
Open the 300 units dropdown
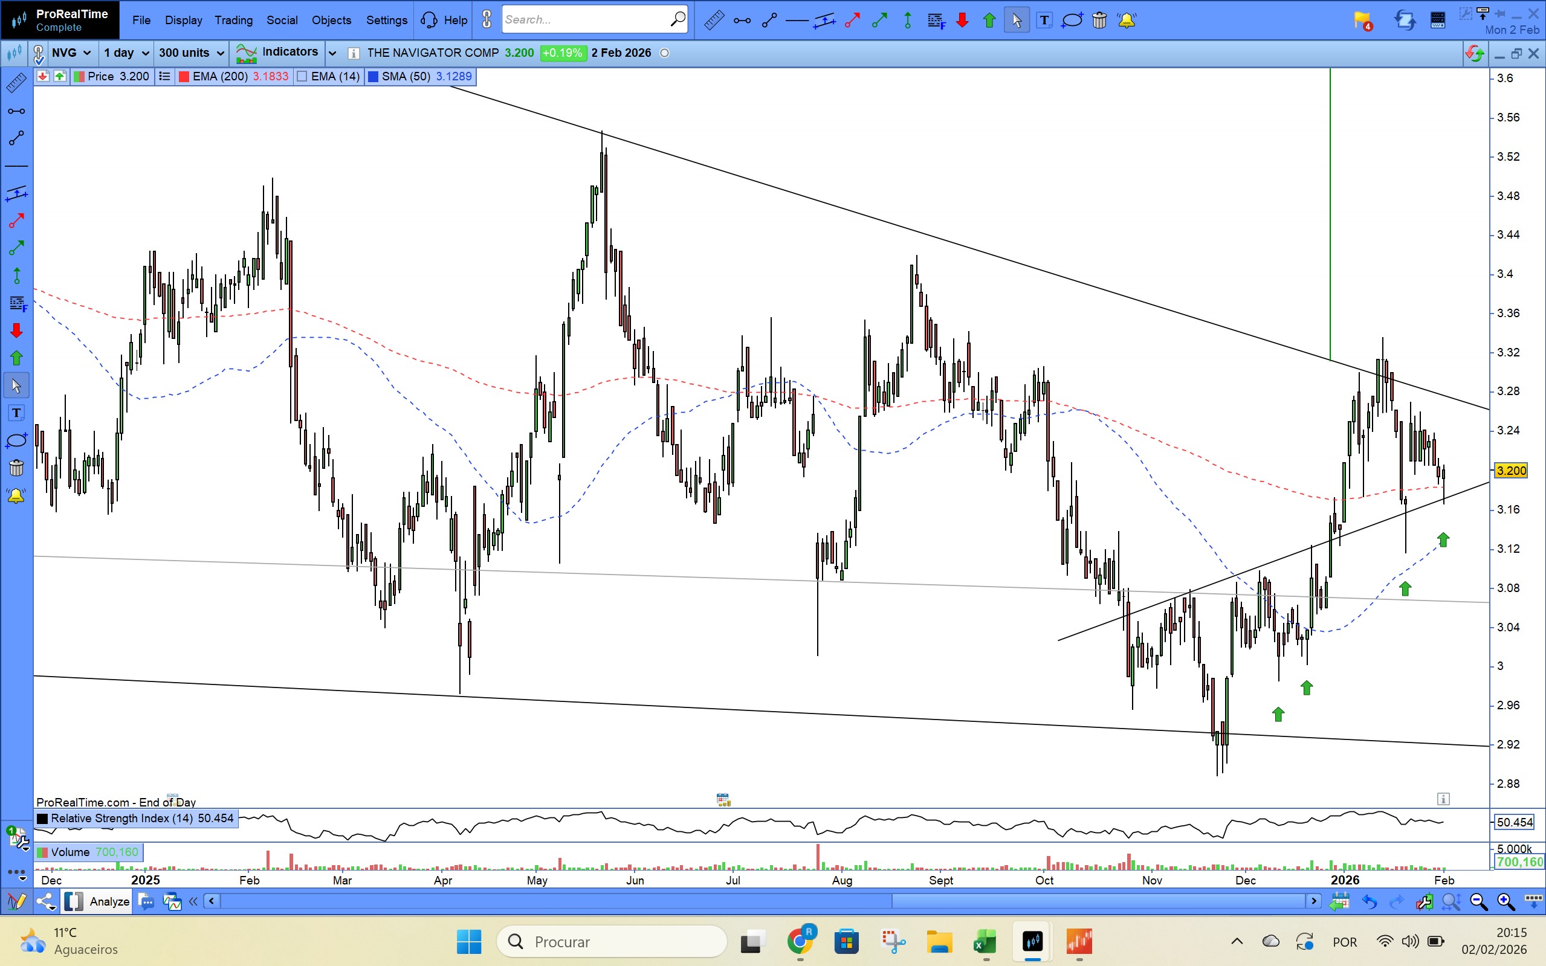[x=191, y=53]
